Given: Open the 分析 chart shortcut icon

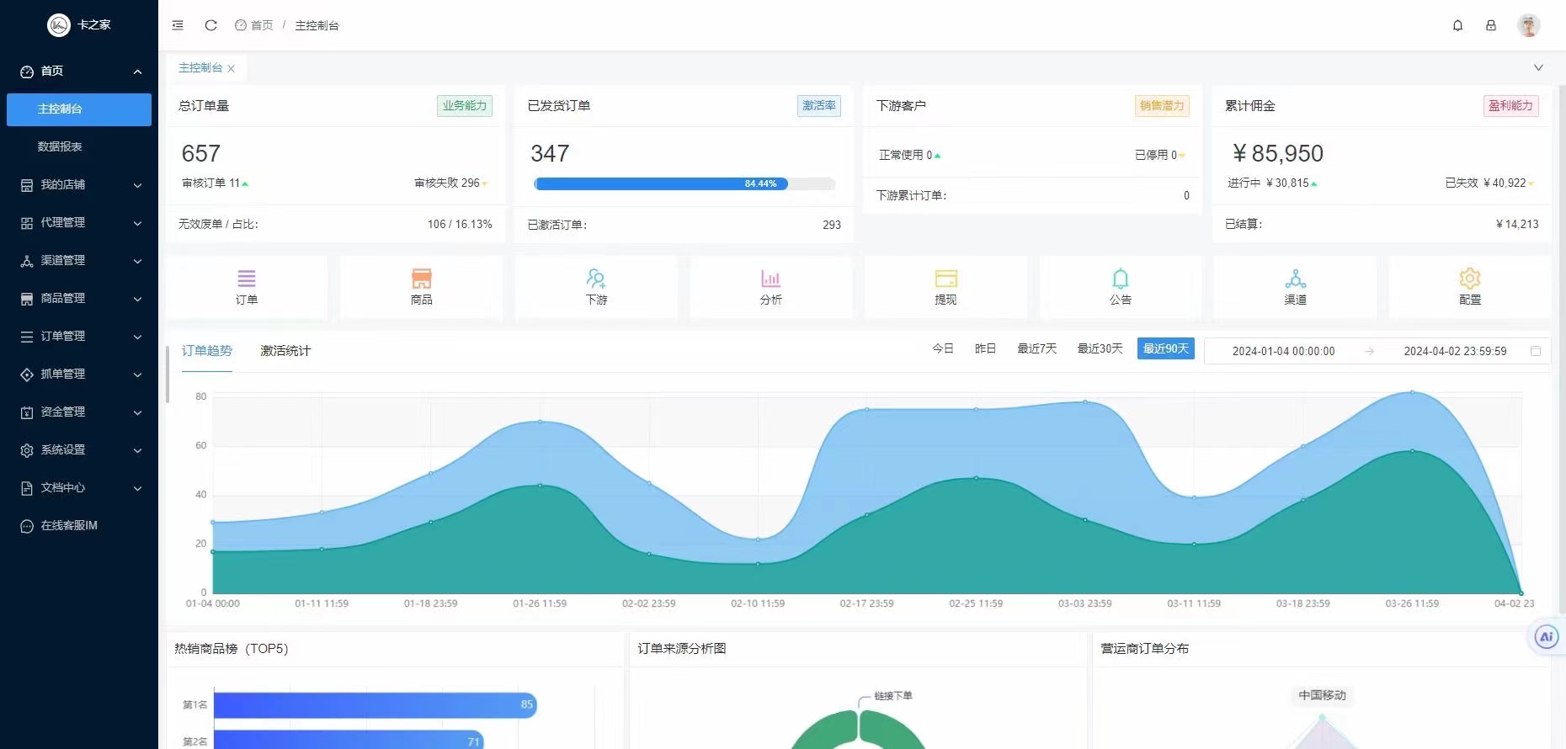Looking at the screenshot, I should point(770,278).
